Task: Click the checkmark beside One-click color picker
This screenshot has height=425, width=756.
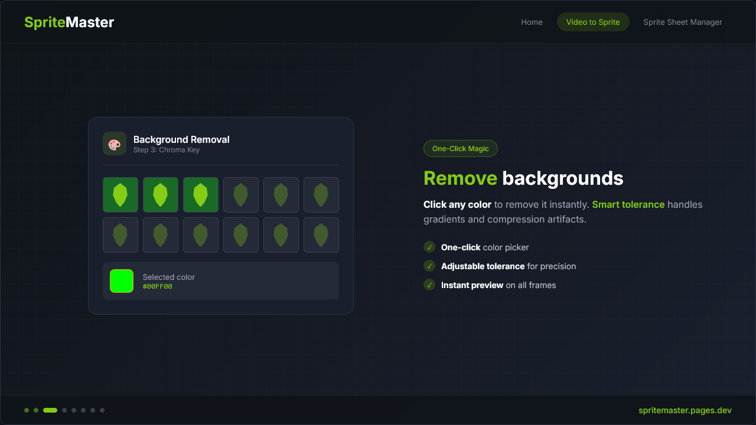Action: click(x=429, y=247)
